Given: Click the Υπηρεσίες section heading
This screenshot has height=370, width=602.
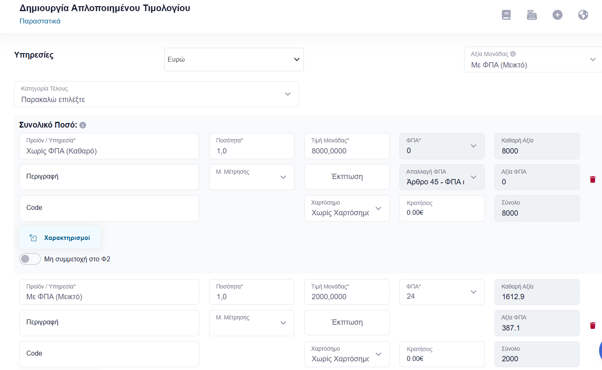Looking at the screenshot, I should point(34,55).
